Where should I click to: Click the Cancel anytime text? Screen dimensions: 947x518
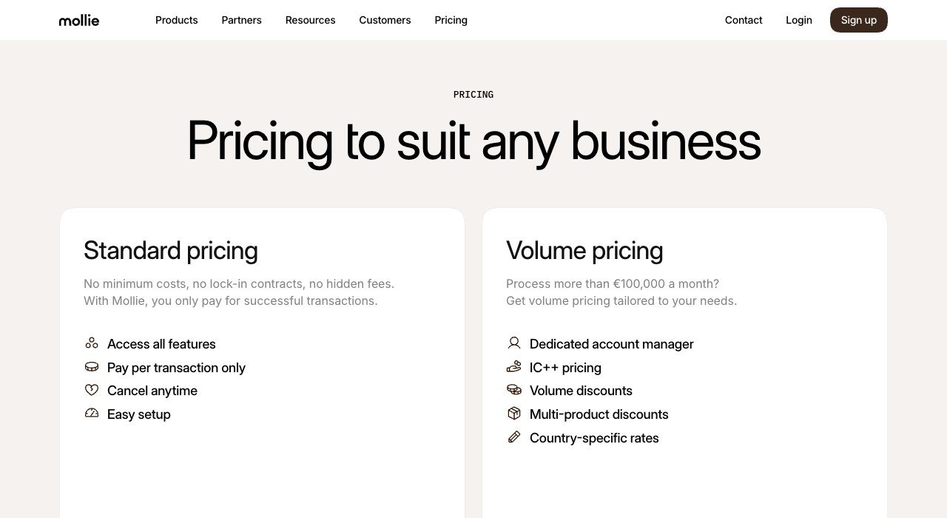pos(152,391)
